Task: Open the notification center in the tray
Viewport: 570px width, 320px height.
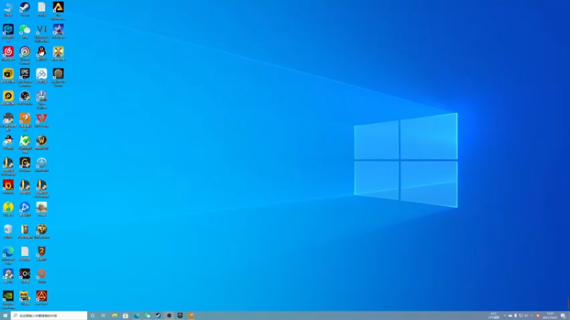Action: [x=563, y=316]
